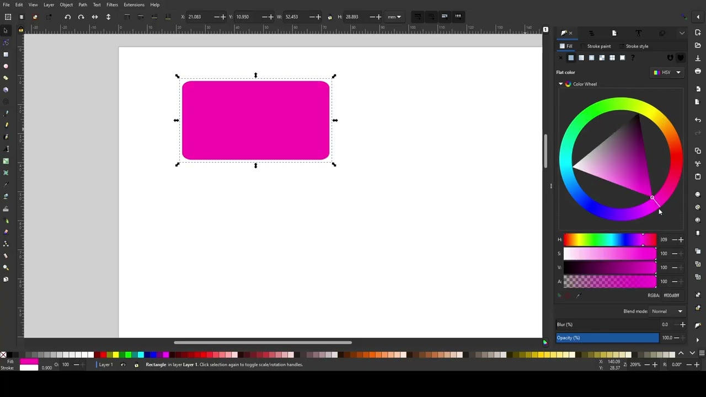Click the RGBA hex value field
The width and height of the screenshot is (706, 397).
coord(672,296)
